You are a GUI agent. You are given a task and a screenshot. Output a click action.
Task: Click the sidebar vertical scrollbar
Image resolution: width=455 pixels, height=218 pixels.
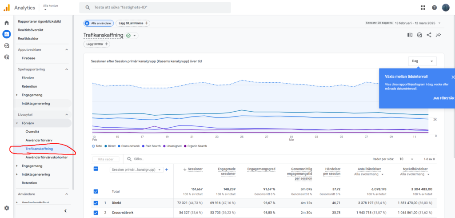pyautogui.click(x=73, y=102)
